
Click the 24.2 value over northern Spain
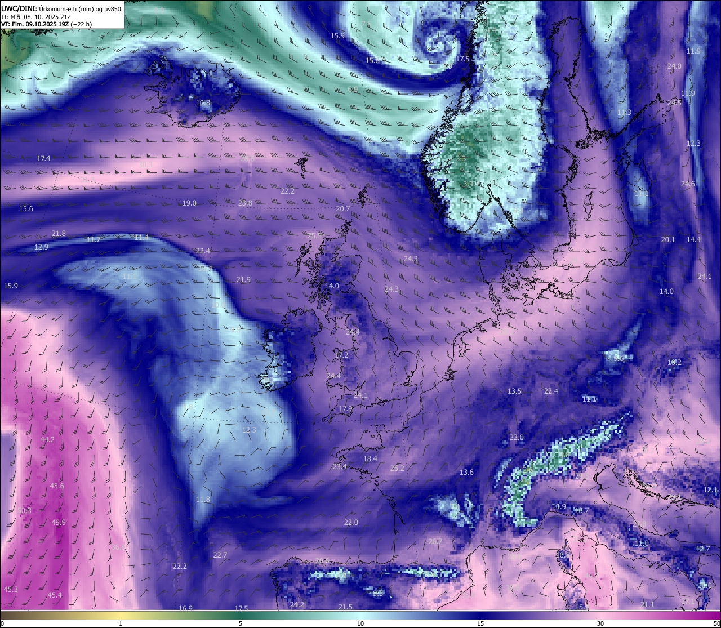[x=297, y=605]
